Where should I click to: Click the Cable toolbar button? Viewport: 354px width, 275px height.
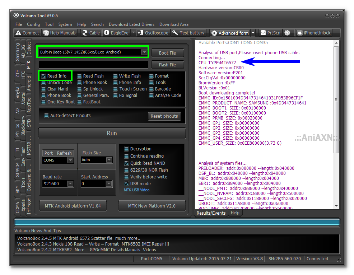[91, 33]
